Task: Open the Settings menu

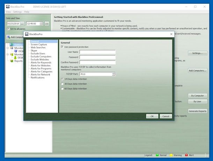Action: 17,12
